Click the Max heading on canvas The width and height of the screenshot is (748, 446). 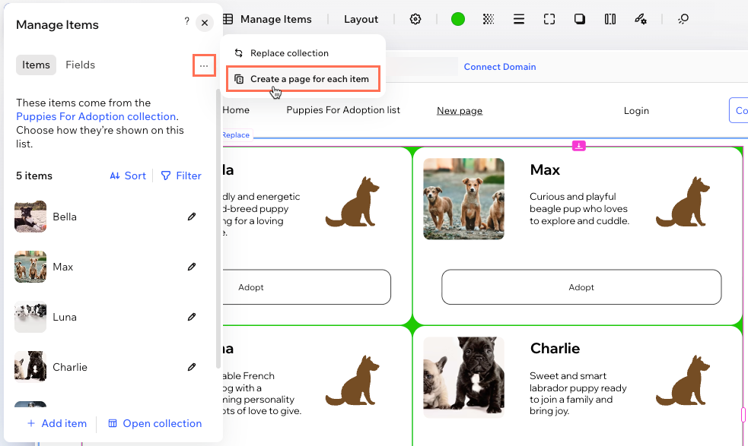pyautogui.click(x=545, y=169)
